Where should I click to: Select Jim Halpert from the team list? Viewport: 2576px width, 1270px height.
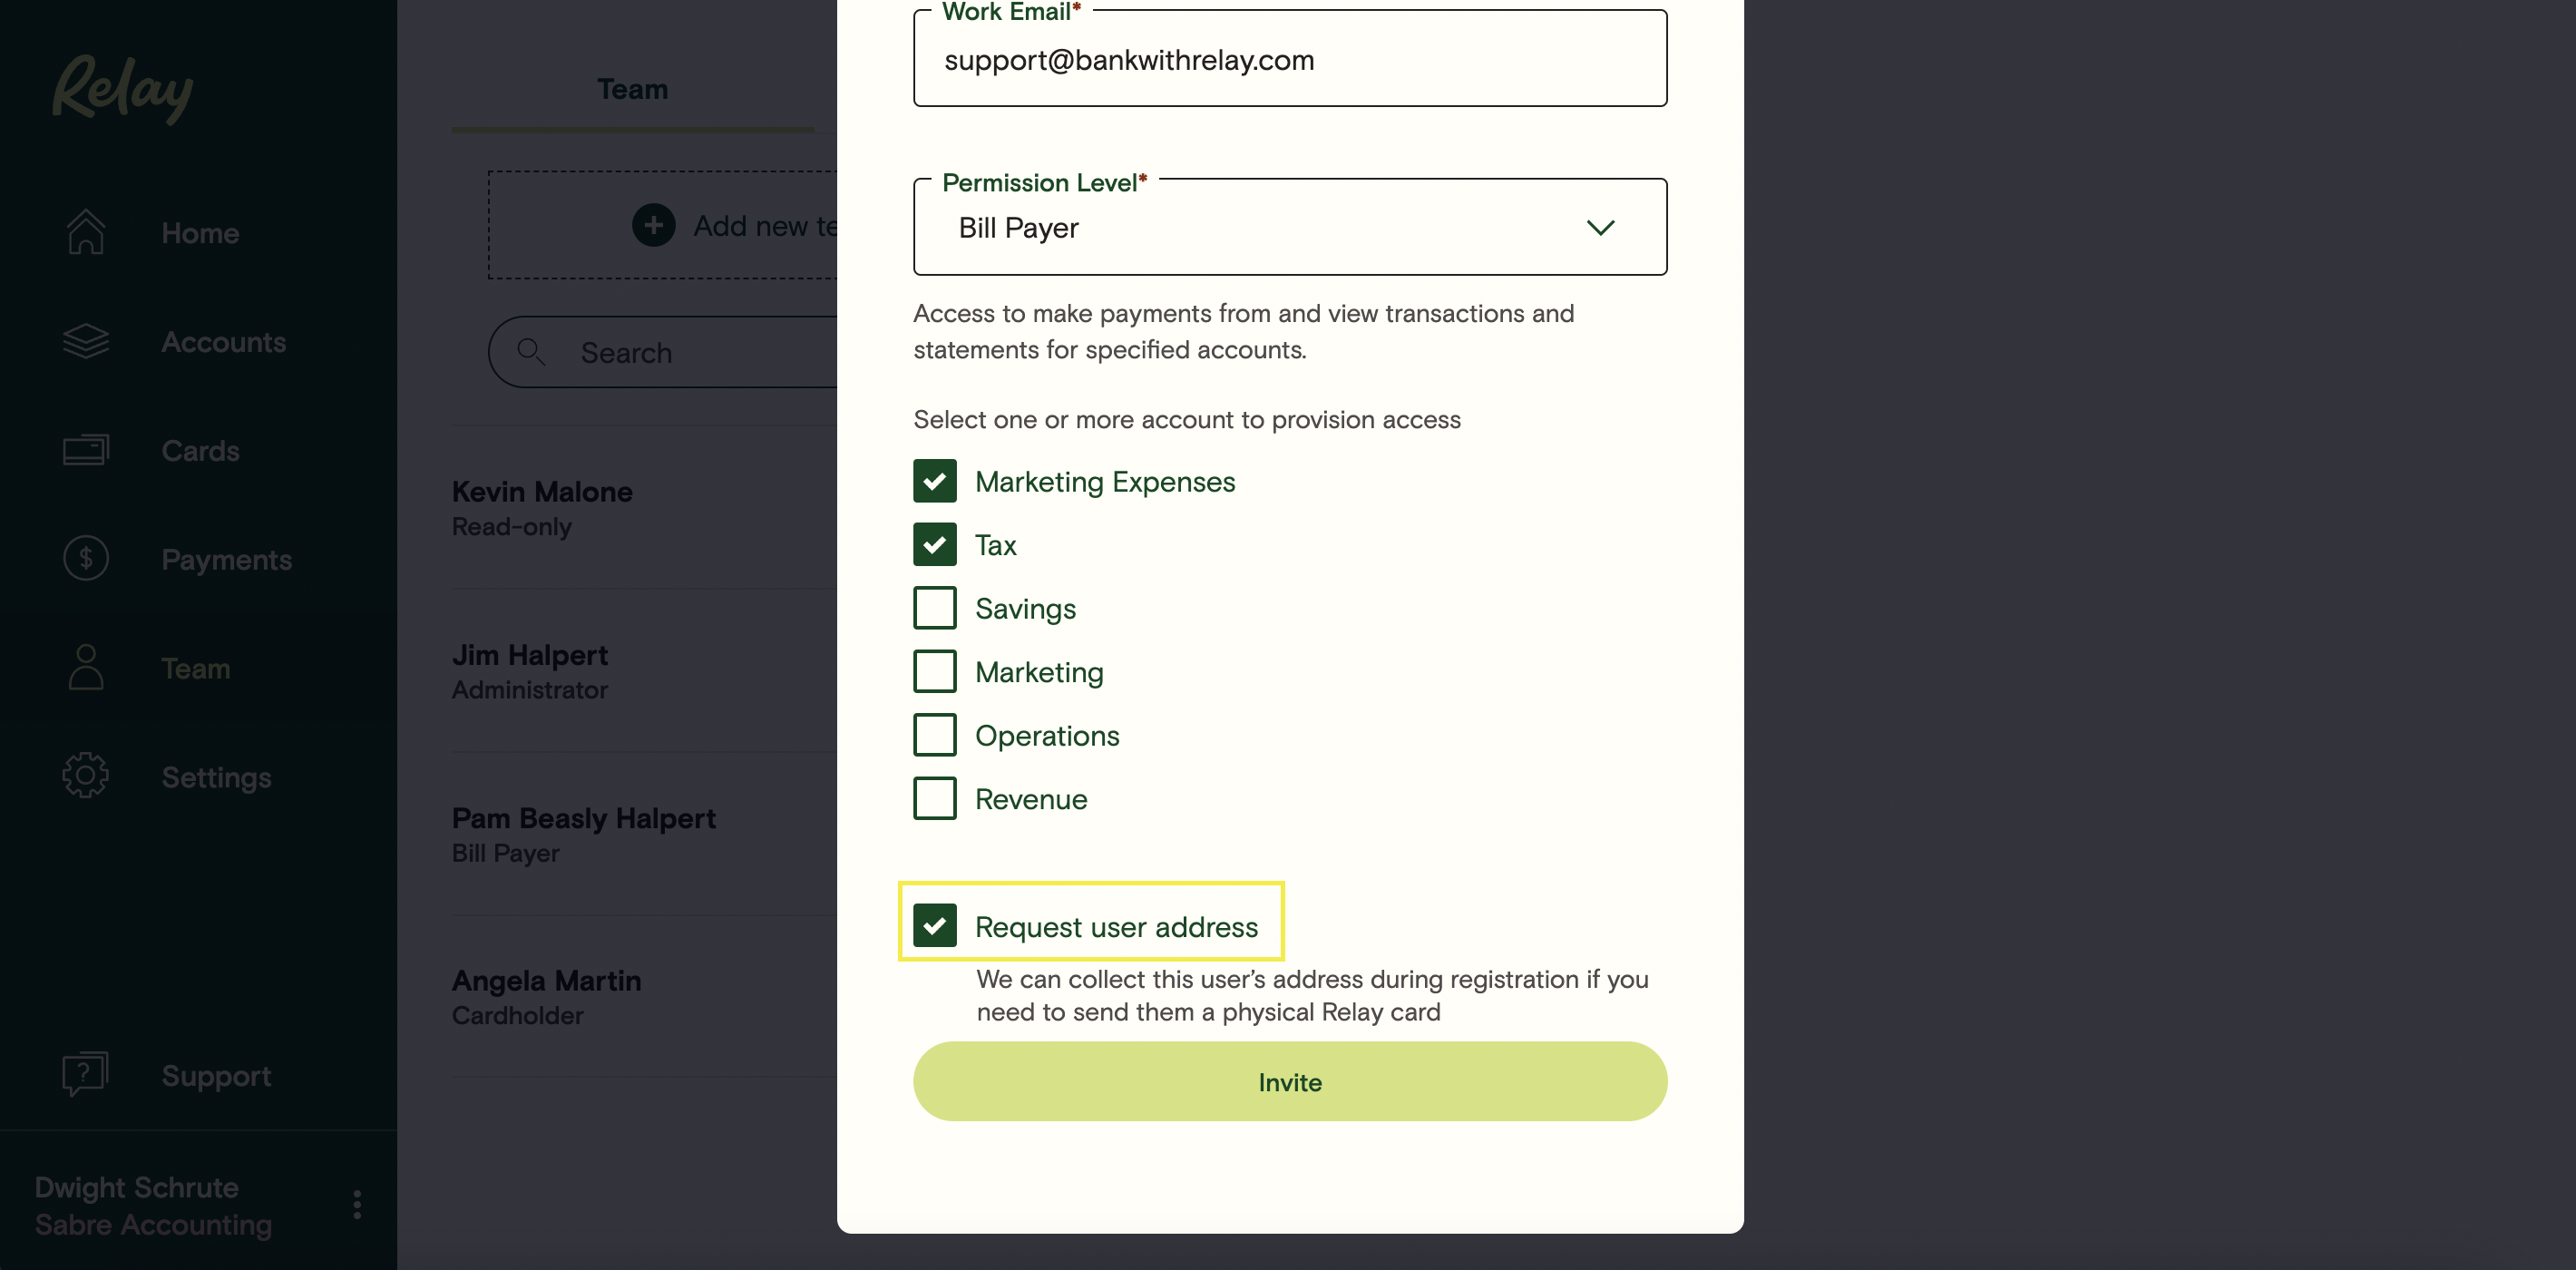[x=529, y=655]
